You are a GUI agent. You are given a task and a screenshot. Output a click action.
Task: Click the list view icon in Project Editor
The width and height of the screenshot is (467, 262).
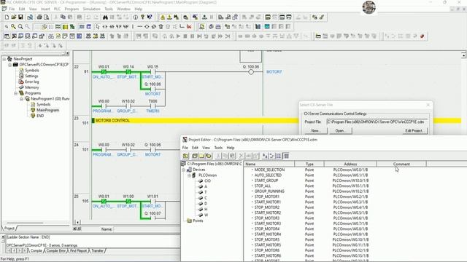pos(279,156)
